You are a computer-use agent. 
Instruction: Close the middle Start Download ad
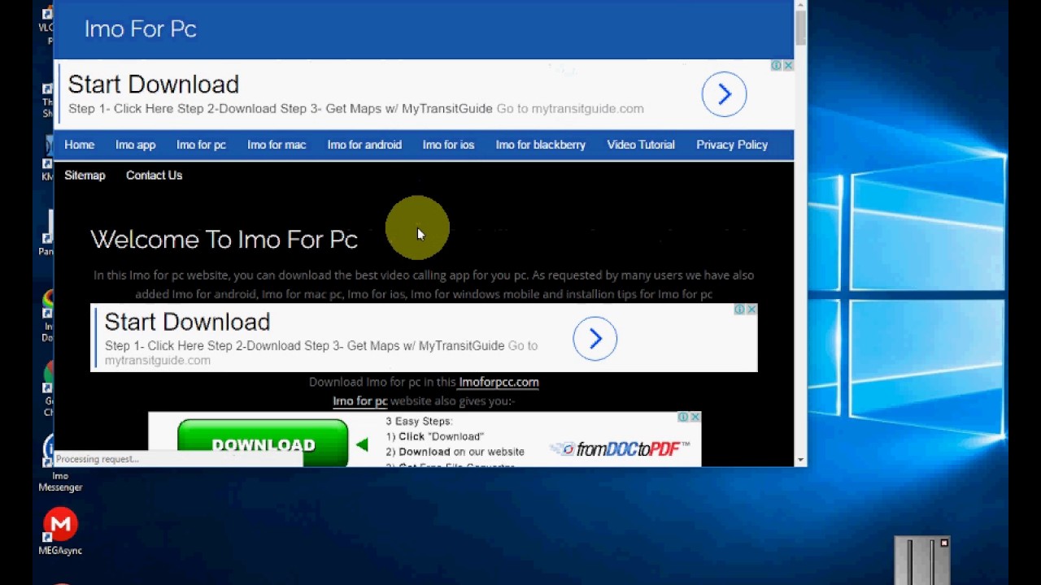pyautogui.click(x=751, y=310)
